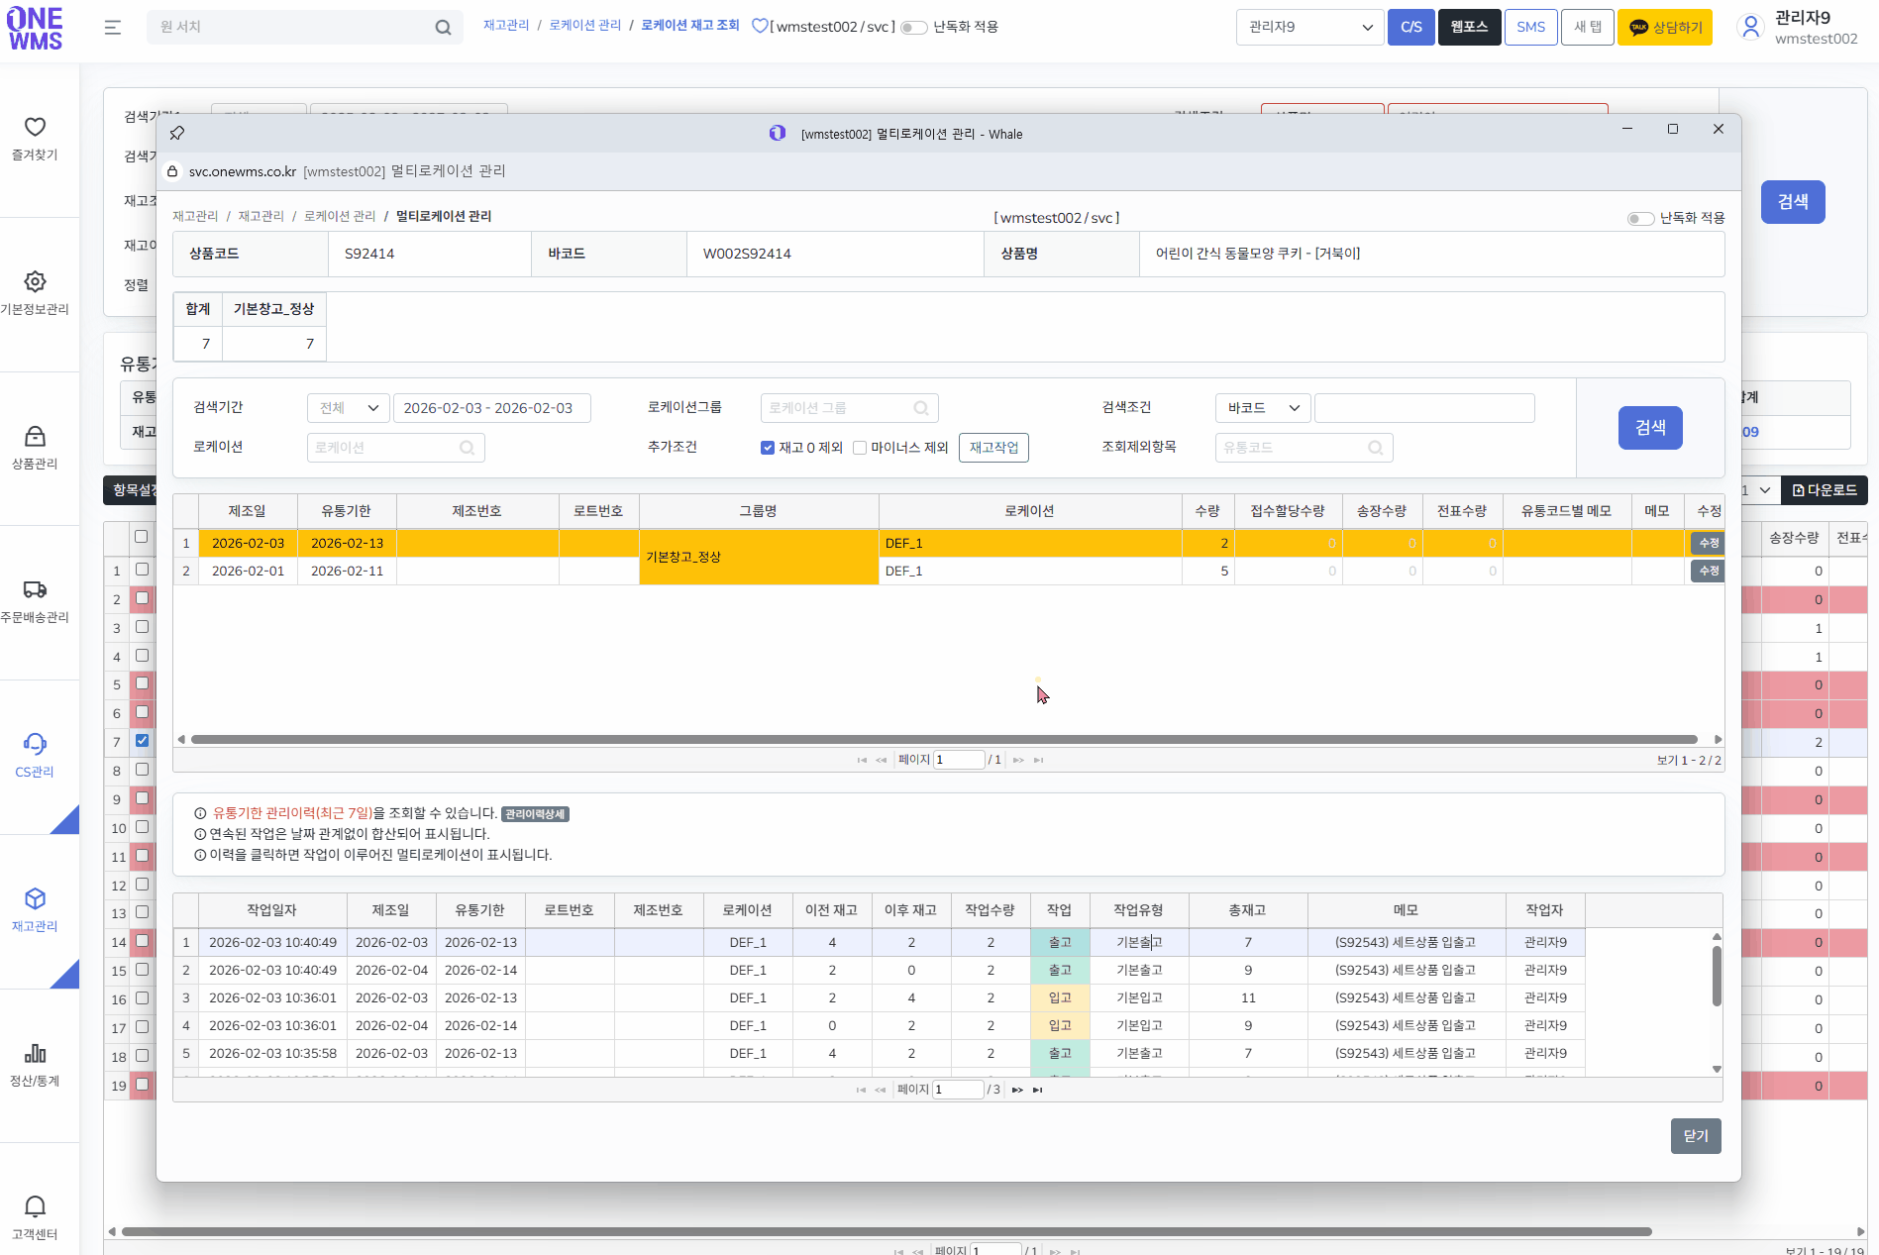Open 정산/통계 chart icon
Image resolution: width=1879 pixels, height=1255 pixels.
click(35, 1054)
